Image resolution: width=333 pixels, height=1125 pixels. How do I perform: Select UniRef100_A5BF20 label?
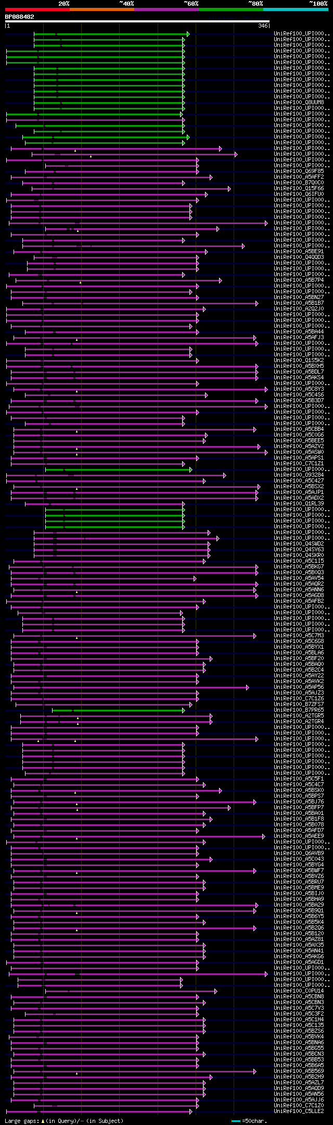coord(299,659)
